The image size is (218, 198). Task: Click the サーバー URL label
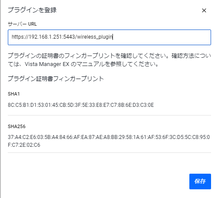click(22, 24)
